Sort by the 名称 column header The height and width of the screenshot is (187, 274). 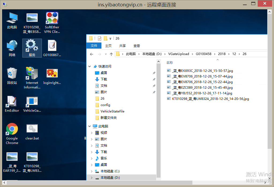click(169, 63)
